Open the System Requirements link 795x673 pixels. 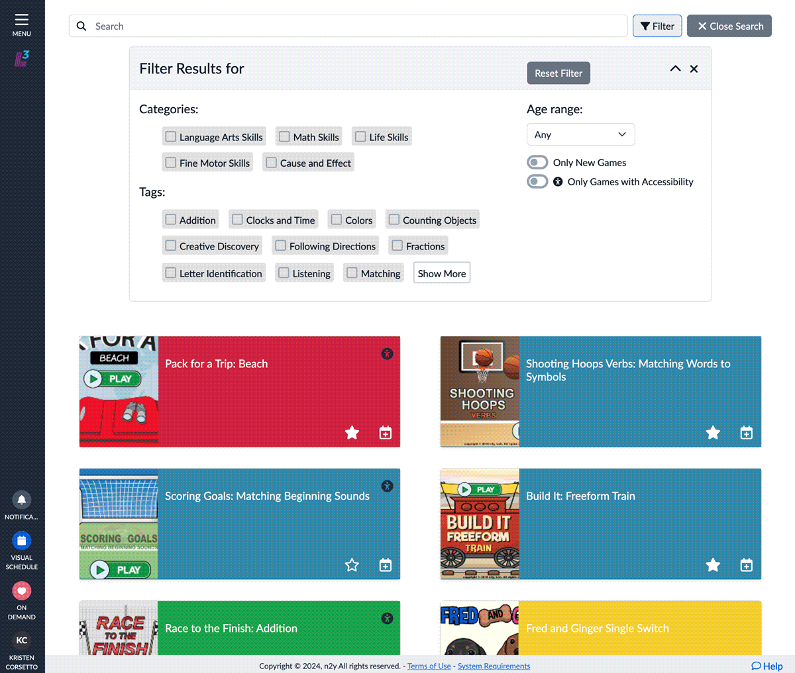point(494,666)
